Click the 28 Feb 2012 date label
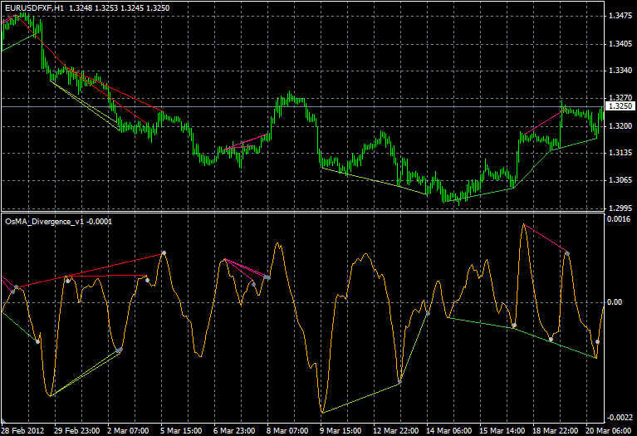This screenshot has width=637, height=436. pos(22,431)
